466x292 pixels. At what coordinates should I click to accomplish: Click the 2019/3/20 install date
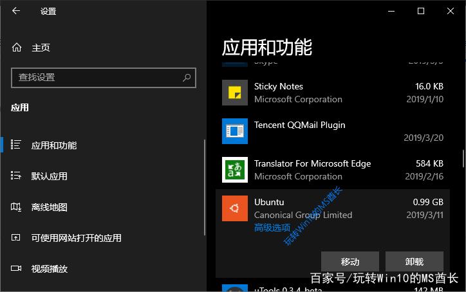424,138
